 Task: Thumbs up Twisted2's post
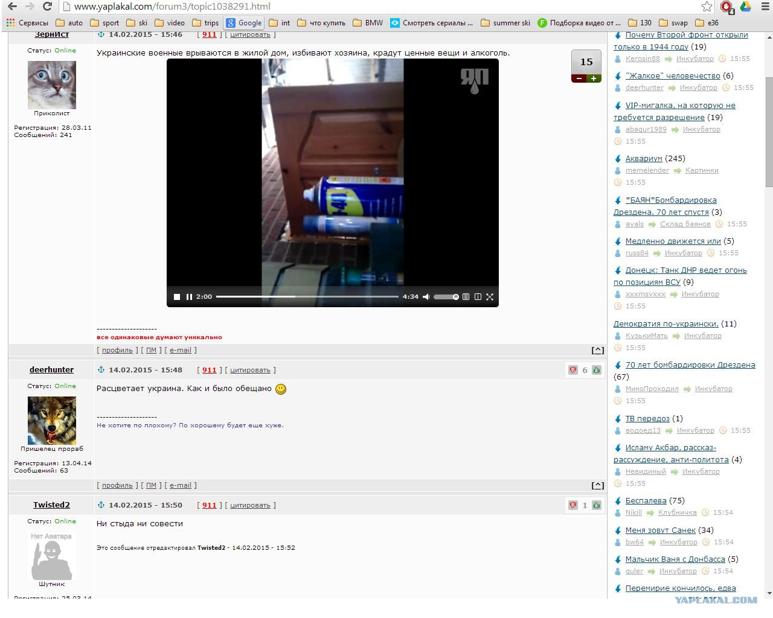click(597, 505)
